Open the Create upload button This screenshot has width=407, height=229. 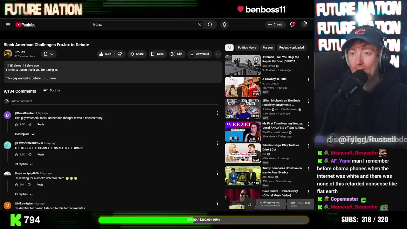click(x=275, y=24)
